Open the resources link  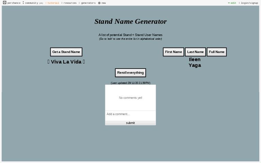click(69, 3)
